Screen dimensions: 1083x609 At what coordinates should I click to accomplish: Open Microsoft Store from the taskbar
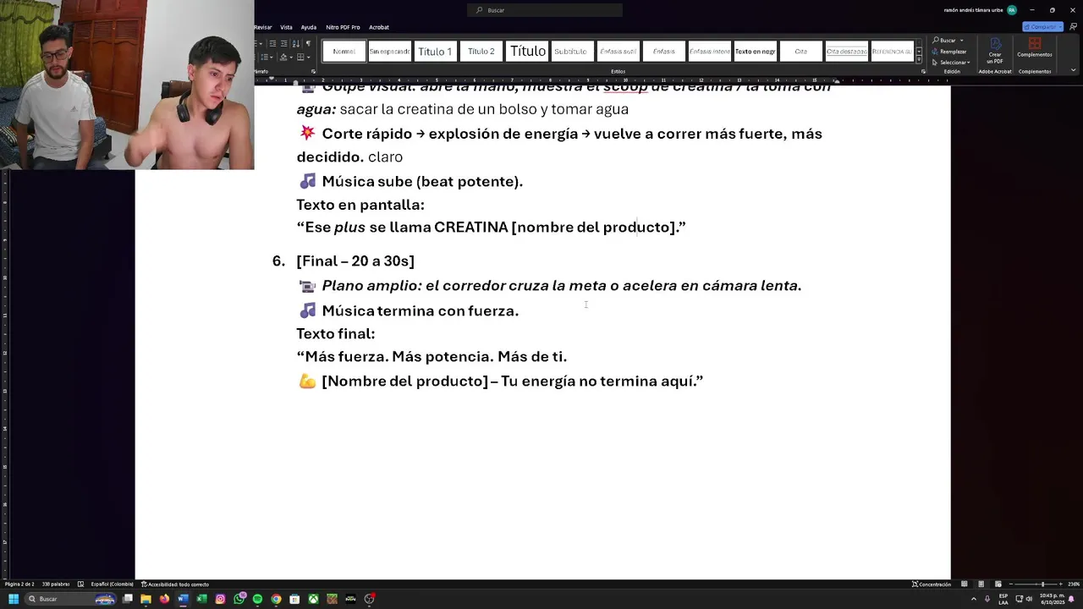click(294, 599)
